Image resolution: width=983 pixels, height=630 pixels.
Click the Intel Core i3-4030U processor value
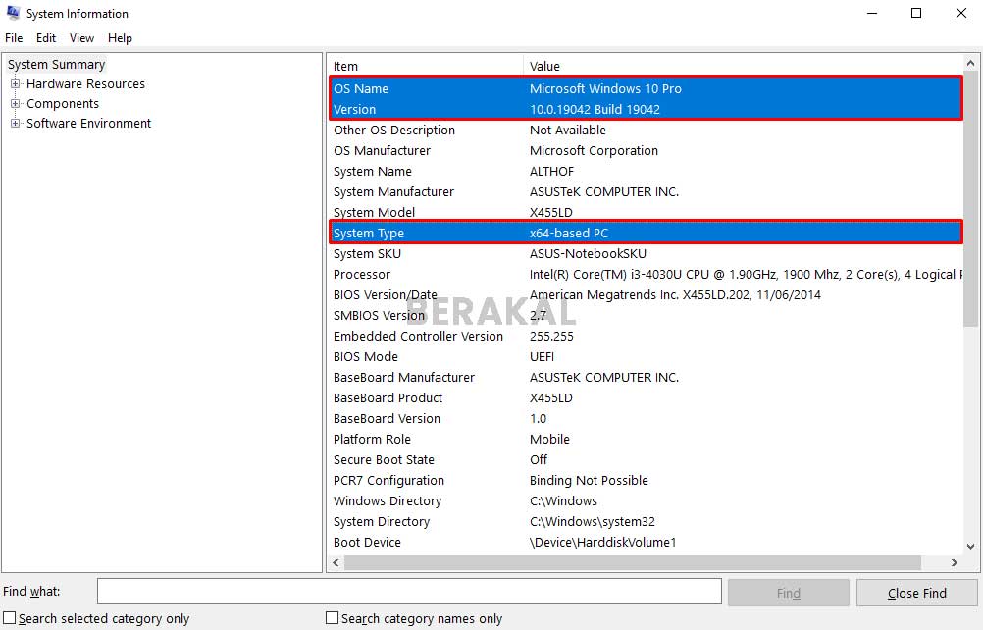coord(746,274)
